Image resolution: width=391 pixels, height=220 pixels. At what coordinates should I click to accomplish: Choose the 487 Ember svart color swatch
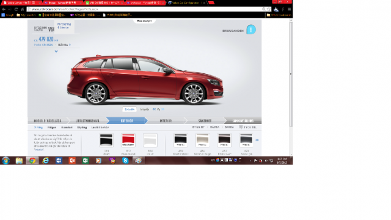click(x=224, y=140)
